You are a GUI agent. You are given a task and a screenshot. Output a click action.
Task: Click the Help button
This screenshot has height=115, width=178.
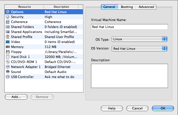click(112, 108)
